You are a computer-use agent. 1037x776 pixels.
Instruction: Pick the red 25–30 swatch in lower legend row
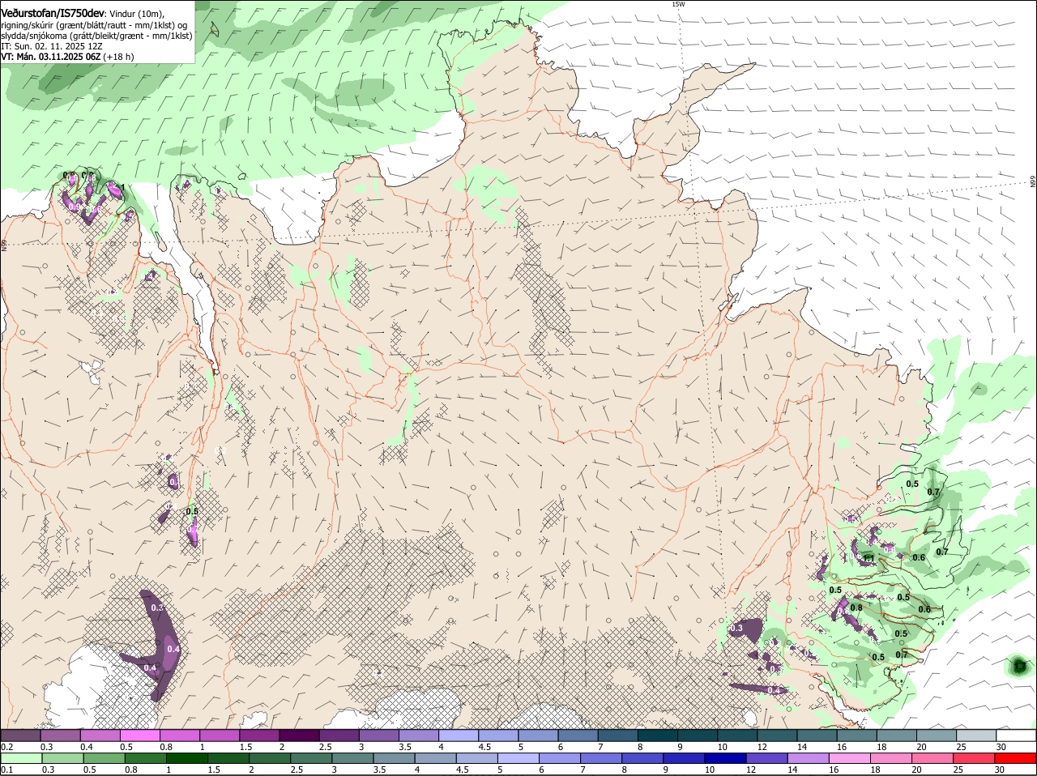pos(975,758)
